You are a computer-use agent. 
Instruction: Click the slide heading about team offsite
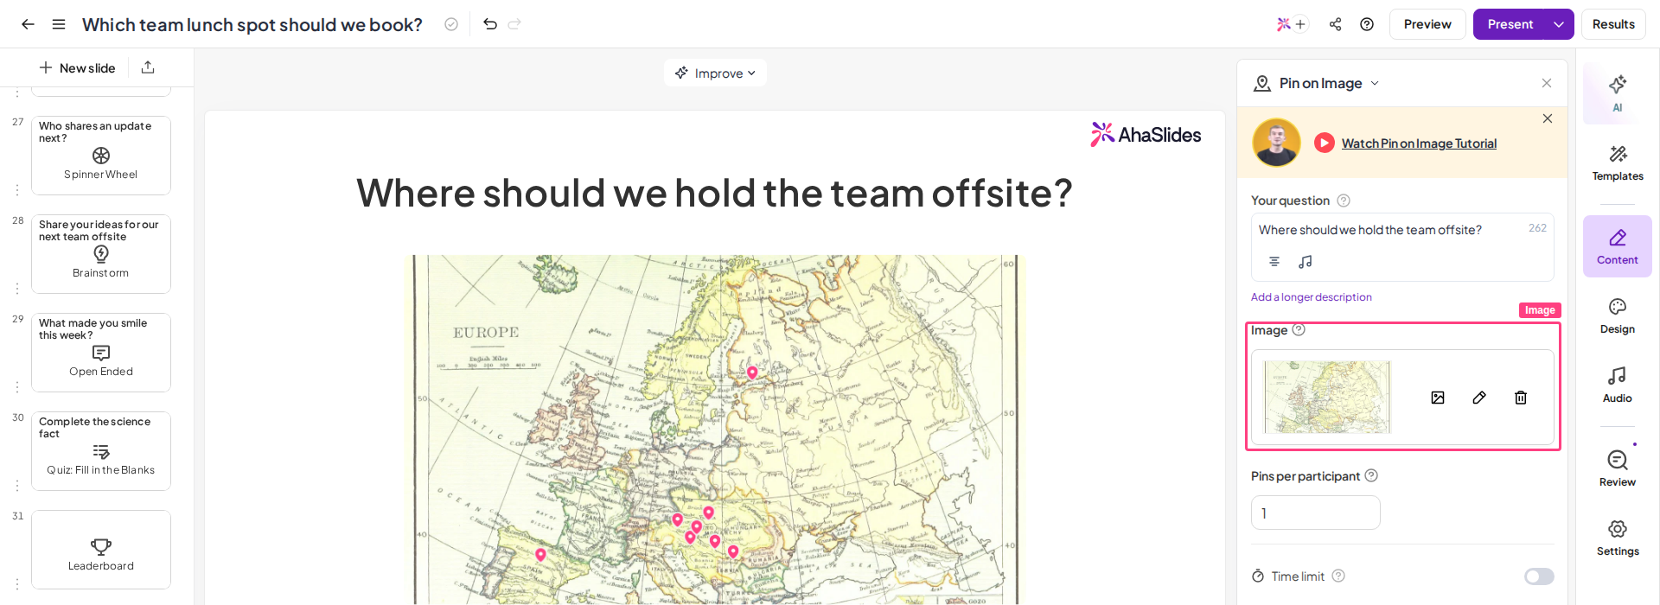pos(714,193)
